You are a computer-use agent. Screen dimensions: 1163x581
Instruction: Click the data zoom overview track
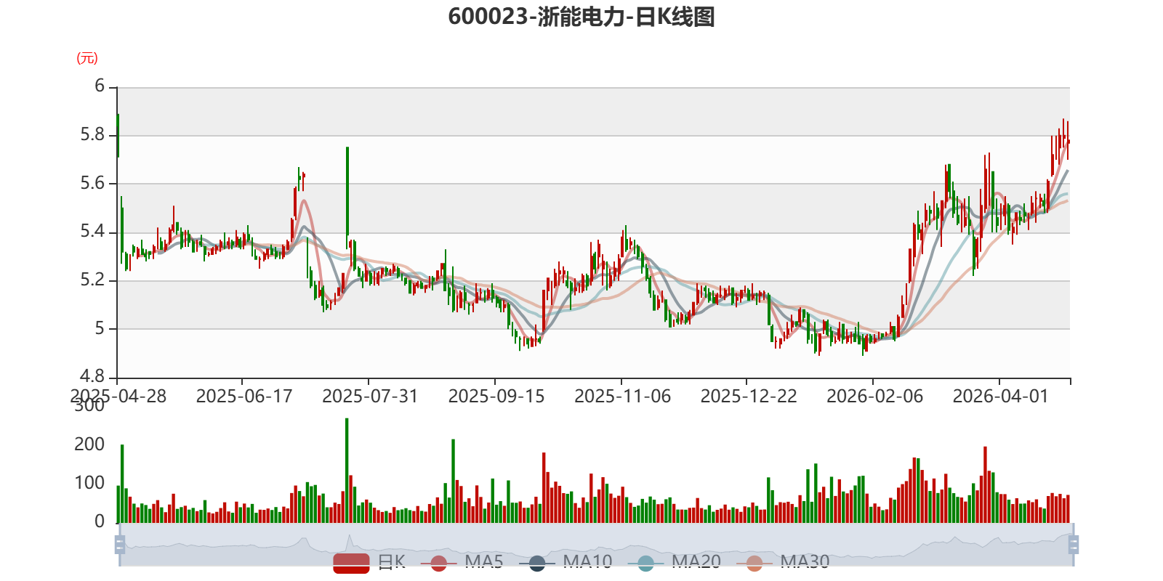coord(597,545)
